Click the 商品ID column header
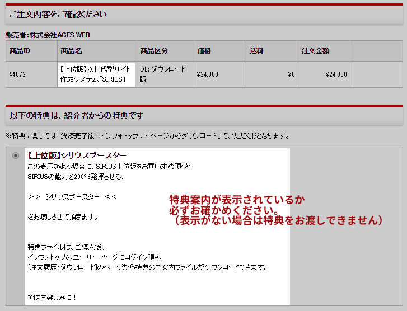This screenshot has width=407, height=311. tap(32, 51)
